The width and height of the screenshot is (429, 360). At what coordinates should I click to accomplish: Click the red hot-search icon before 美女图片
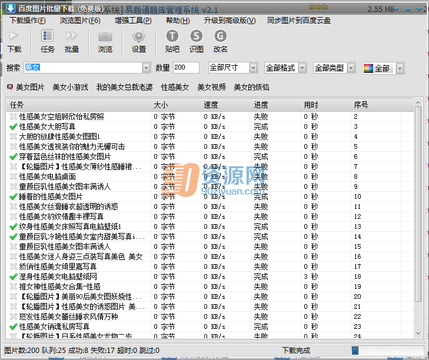[9, 86]
